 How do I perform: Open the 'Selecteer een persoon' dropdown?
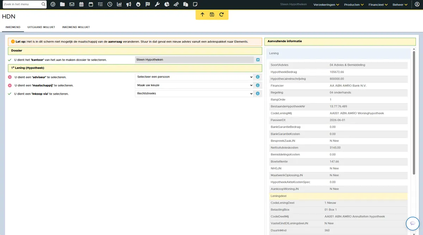click(194, 77)
